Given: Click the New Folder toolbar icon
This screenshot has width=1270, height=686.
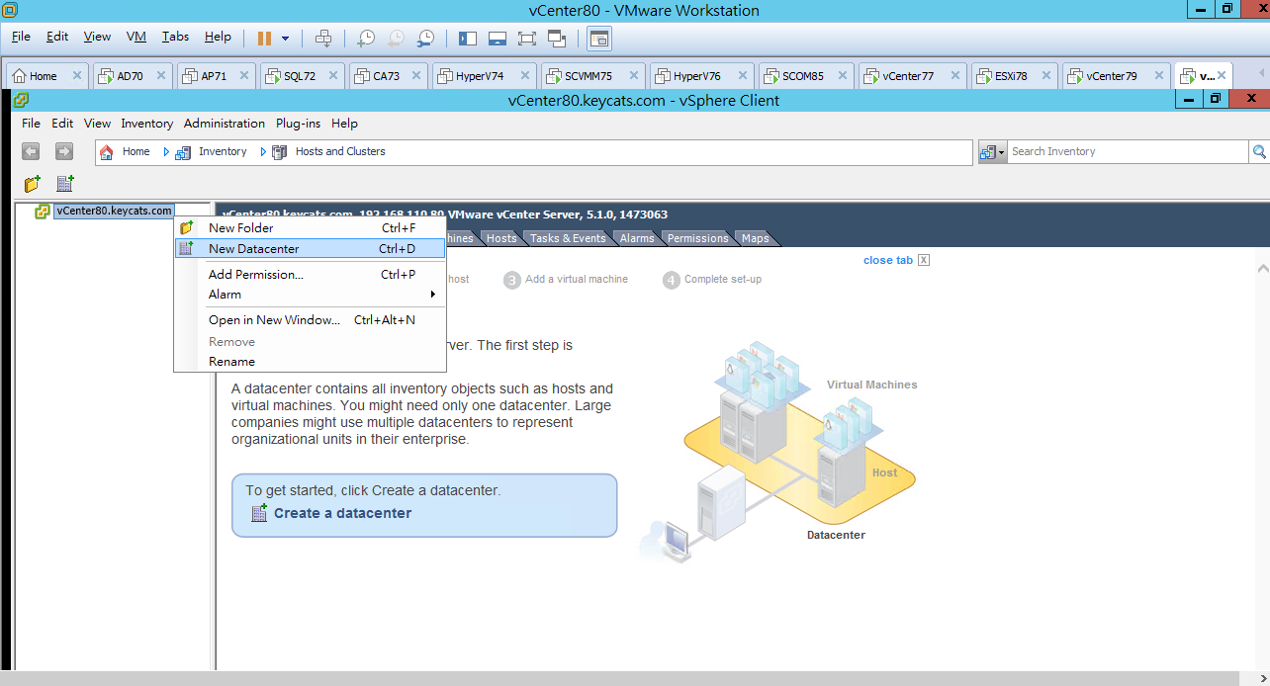Looking at the screenshot, I should tap(32, 184).
